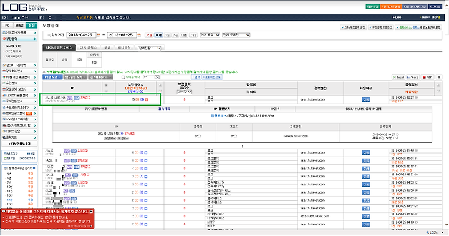Viewport: 449px width, 236px height.
Task: Click the 더보기메뉴숨김 button in the sidebar
Action: (19, 144)
